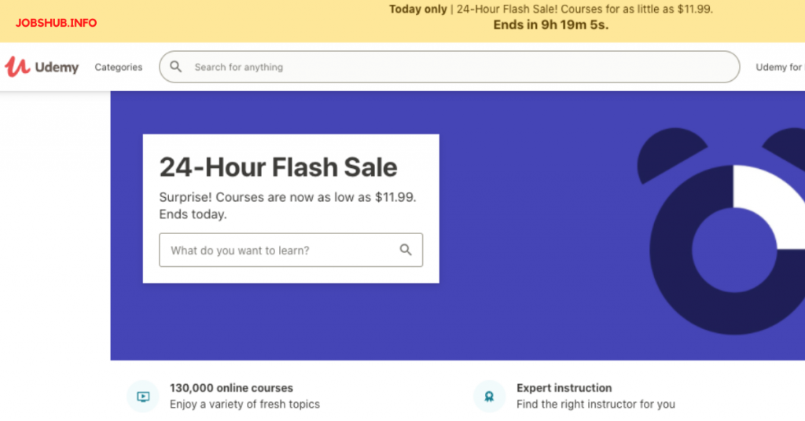
Task: Click the award ribbon icon beside Expert instruction
Action: [489, 397]
